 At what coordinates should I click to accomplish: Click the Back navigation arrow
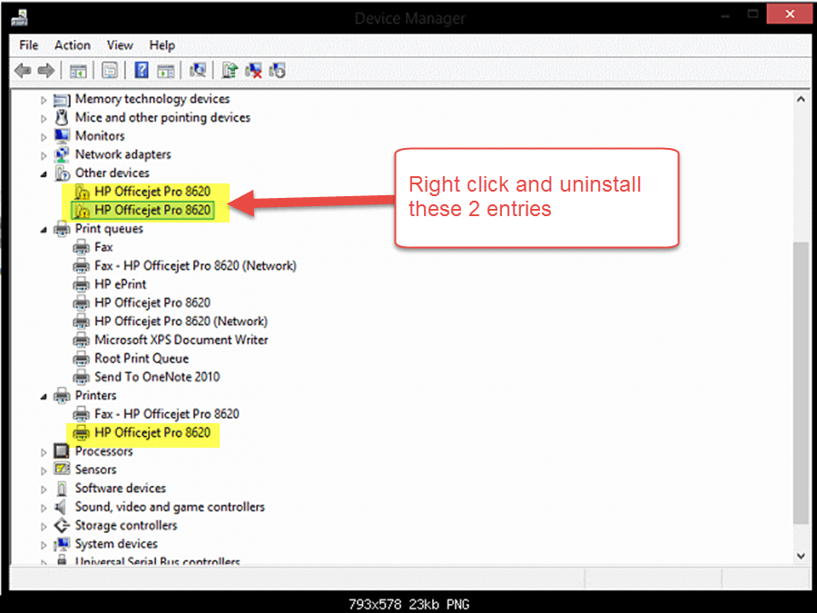pos(21,70)
